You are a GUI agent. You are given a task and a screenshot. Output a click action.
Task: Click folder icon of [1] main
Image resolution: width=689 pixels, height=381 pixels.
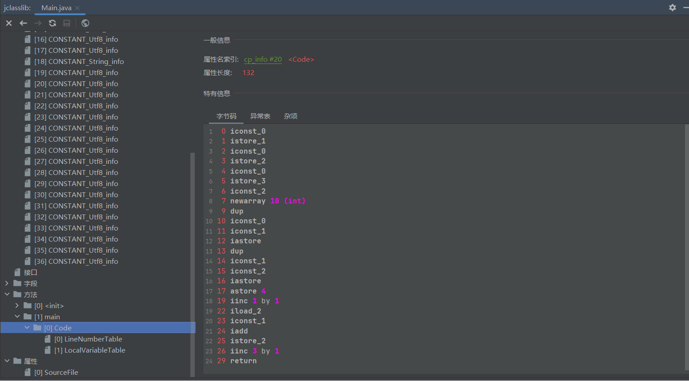pyautogui.click(x=28, y=317)
